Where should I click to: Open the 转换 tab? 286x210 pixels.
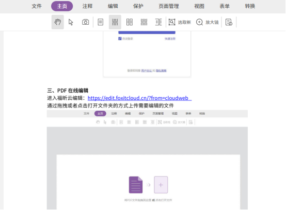point(250,6)
